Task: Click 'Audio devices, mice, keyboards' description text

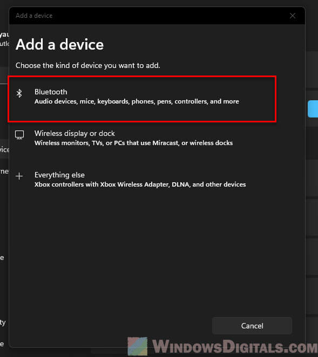Action: pyautogui.click(x=137, y=101)
